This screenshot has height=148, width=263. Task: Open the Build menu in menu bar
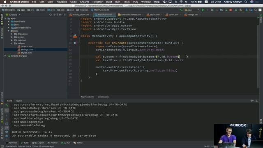[x=108, y=2]
